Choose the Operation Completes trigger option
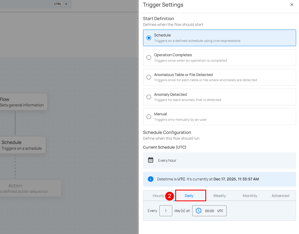The width and height of the screenshot is (299, 234). (x=149, y=57)
